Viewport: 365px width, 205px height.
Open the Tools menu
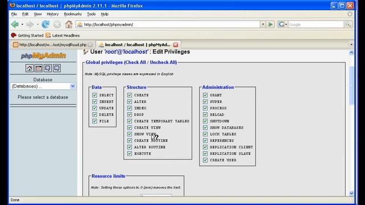(x=91, y=14)
